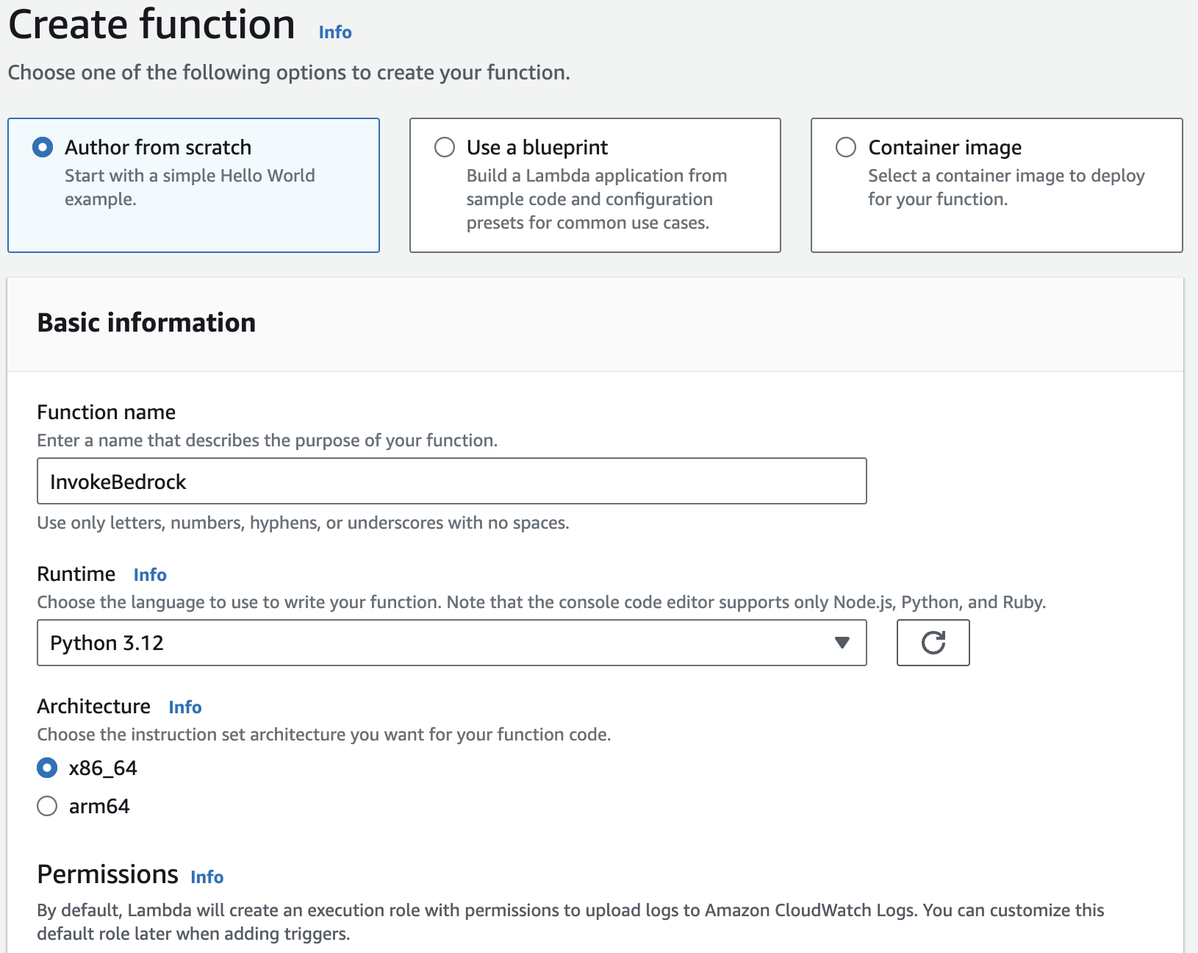Click the Function name label
The height and width of the screenshot is (953, 1198).
106,412
